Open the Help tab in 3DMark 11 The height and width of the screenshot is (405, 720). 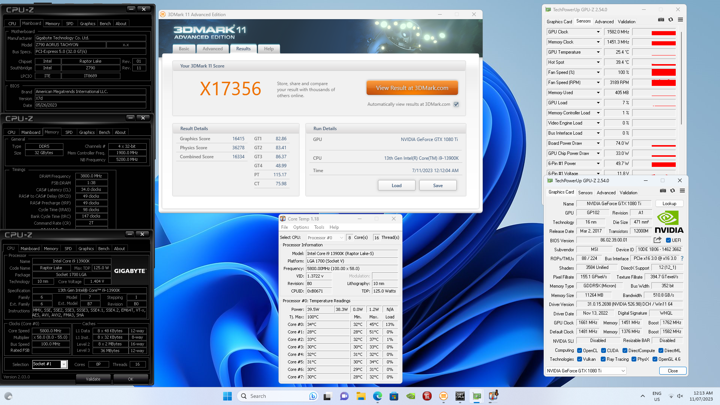pyautogui.click(x=269, y=49)
